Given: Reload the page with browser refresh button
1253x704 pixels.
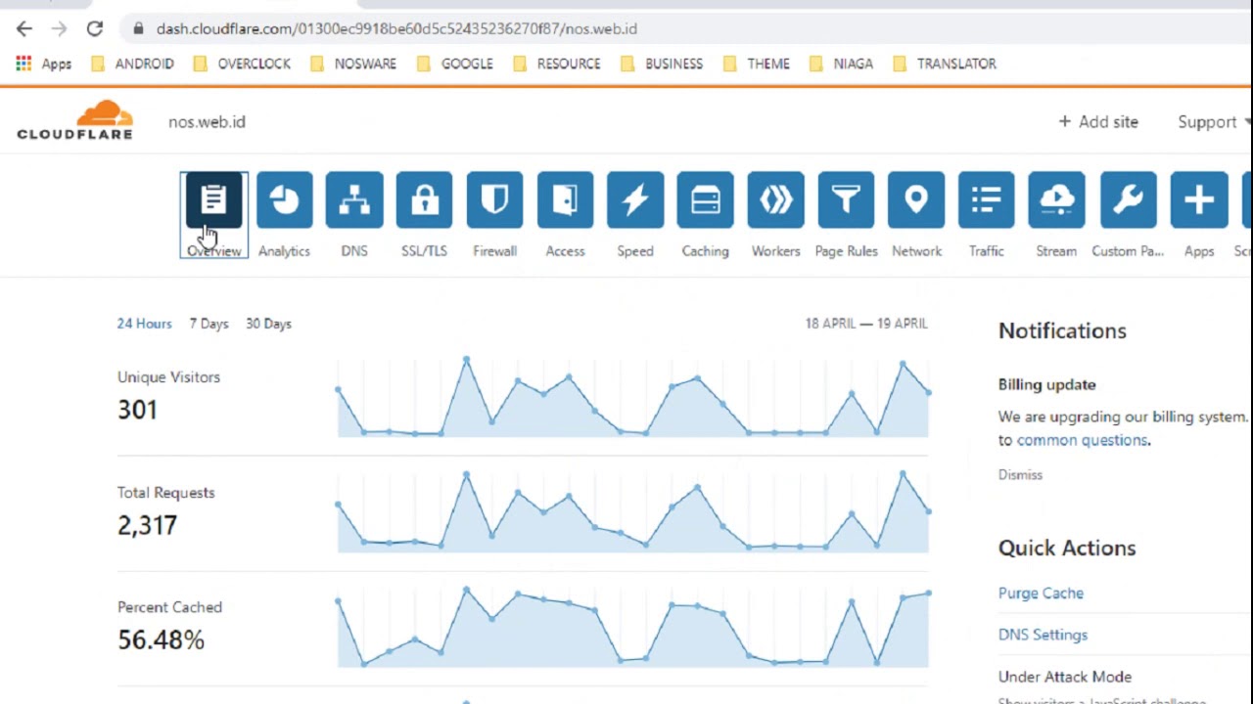Looking at the screenshot, I should coord(95,28).
